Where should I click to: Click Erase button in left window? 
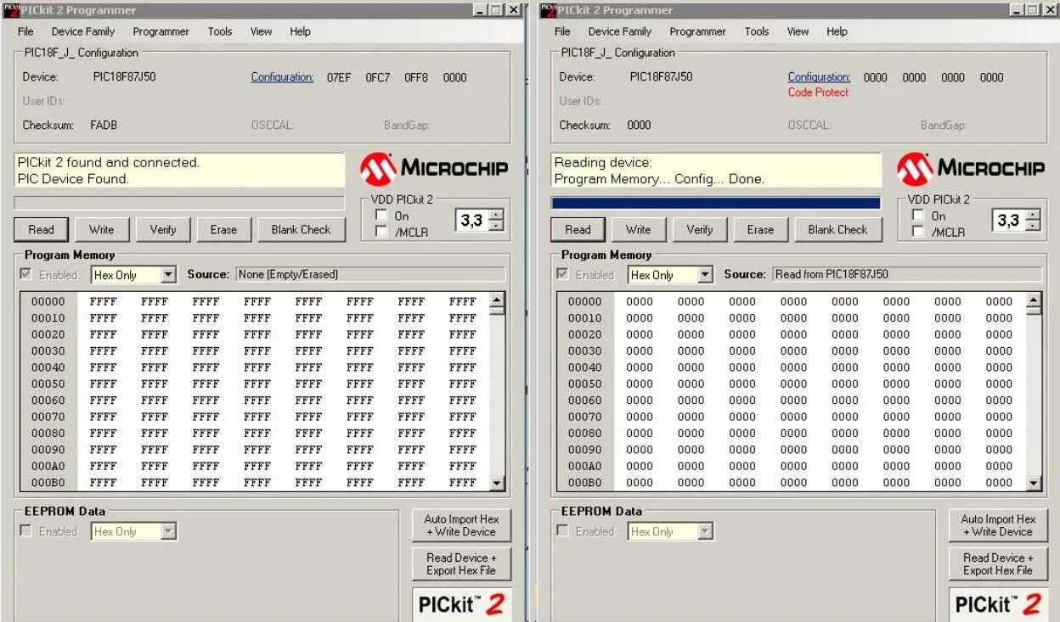223,229
